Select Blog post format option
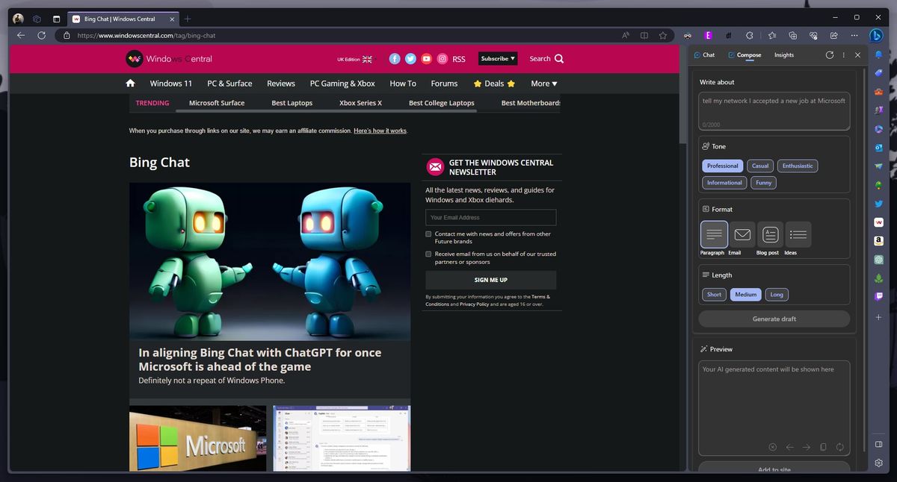Screen dimensions: 897x482 [770, 235]
